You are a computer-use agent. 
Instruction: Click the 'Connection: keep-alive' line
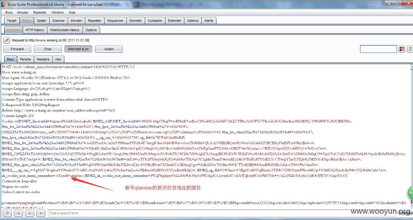tap(19, 181)
